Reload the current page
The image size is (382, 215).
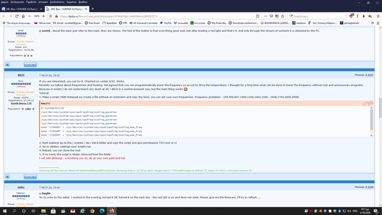click(x=17, y=16)
